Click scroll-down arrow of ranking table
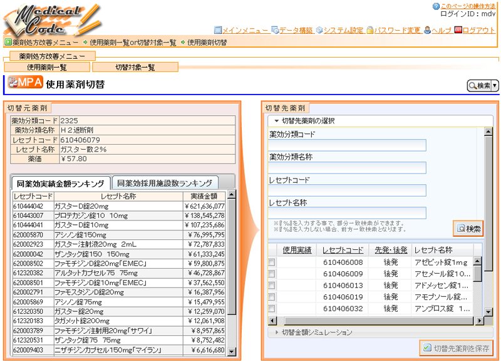The height and width of the screenshot is (362, 501). tap(232, 352)
